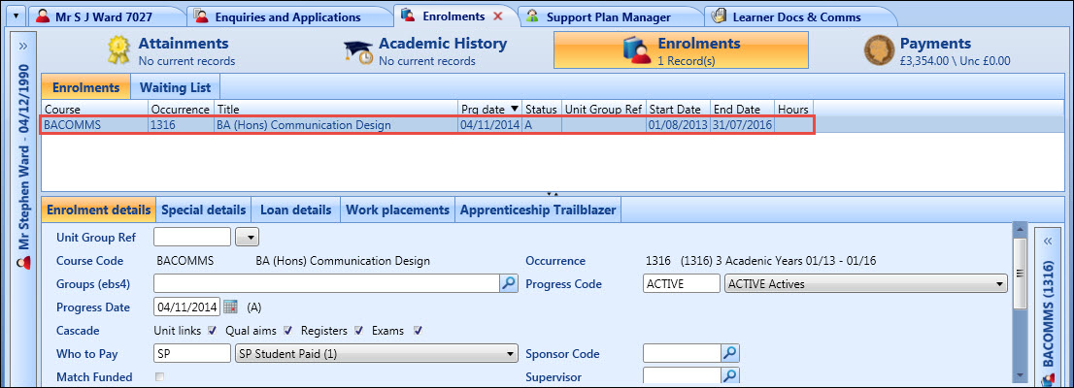Open Special details tab
This screenshot has width=1074, height=388.
point(203,210)
